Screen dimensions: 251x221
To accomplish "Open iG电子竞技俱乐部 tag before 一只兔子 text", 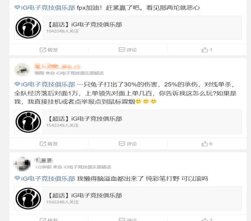I will [x=45, y=84].
